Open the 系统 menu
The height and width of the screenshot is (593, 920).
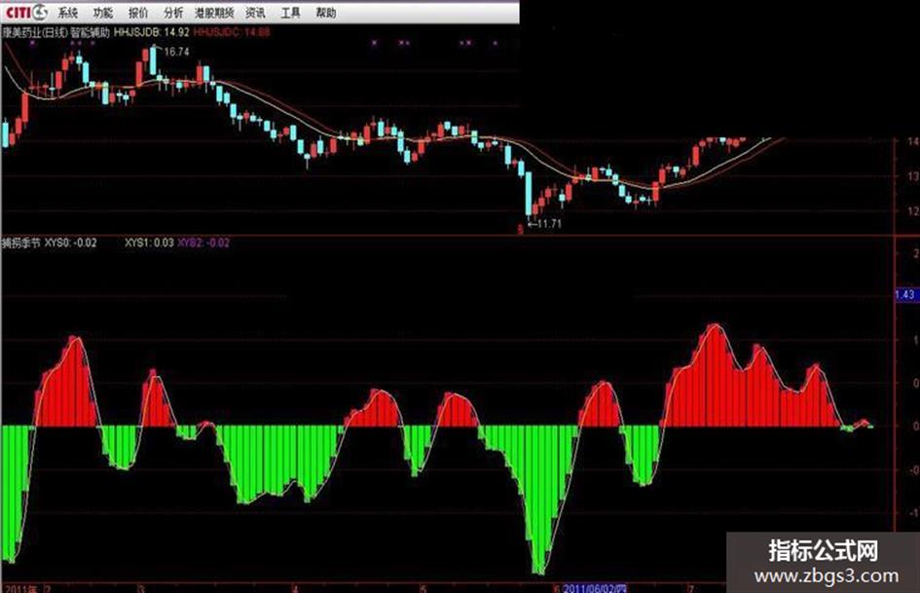pyautogui.click(x=67, y=13)
